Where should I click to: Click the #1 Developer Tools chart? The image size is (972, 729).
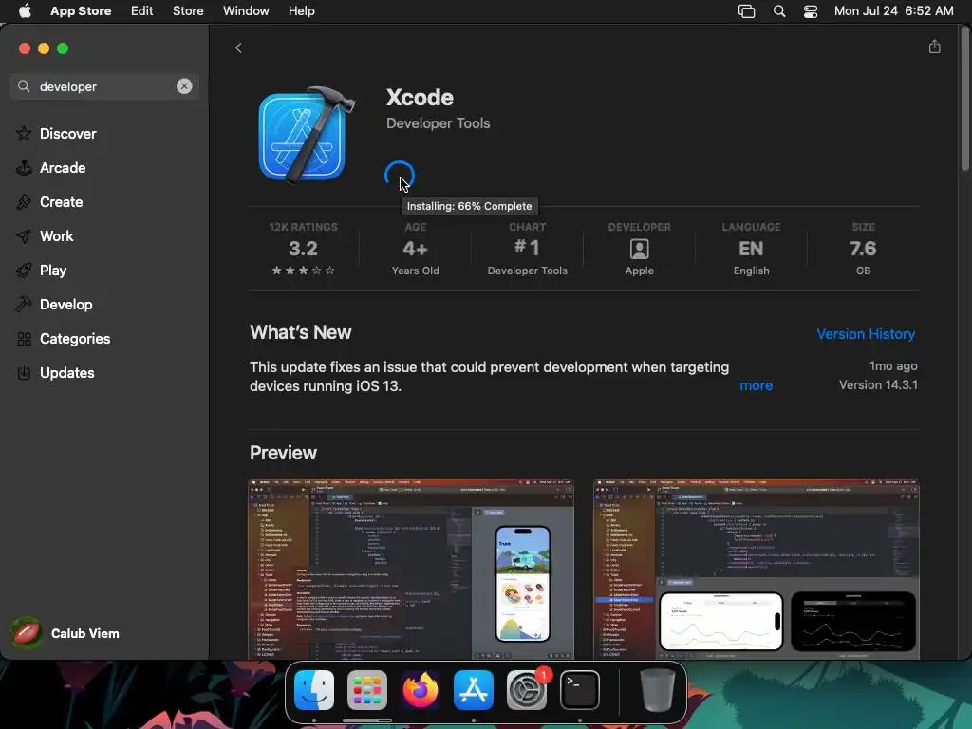pyautogui.click(x=527, y=250)
